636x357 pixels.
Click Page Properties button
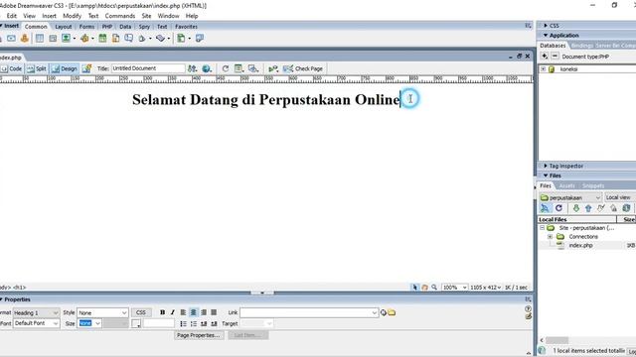coord(199,335)
